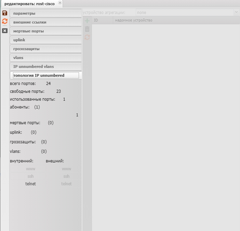Open the грозозащиты section
This screenshot has height=231, width=240.
coord(46,49)
